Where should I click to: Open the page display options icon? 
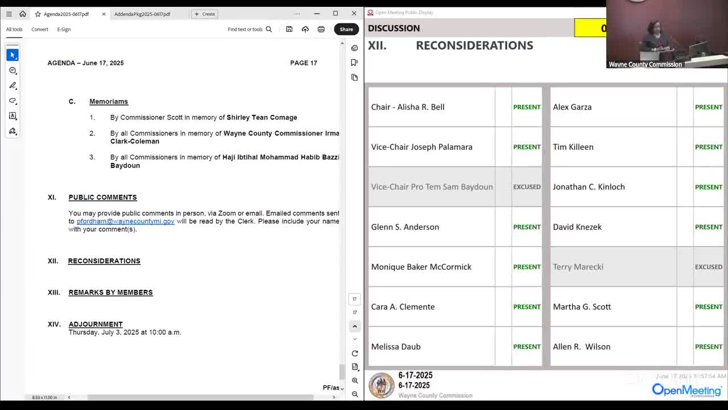point(355,367)
